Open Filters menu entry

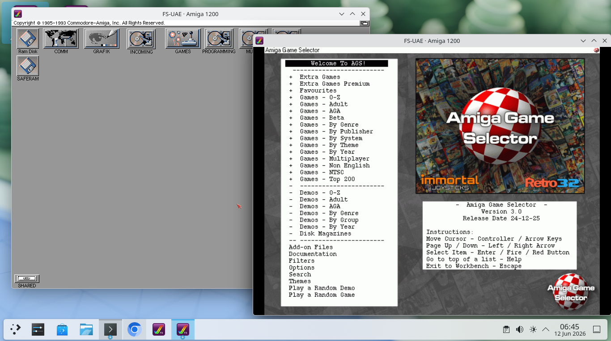coord(301,261)
